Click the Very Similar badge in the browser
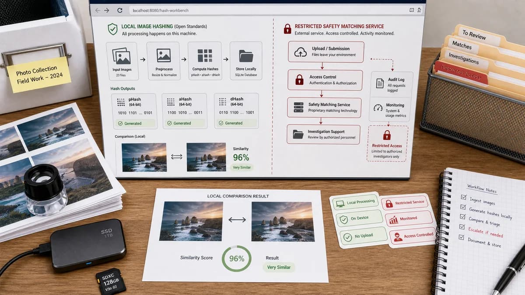The image size is (525, 295). coord(243,167)
